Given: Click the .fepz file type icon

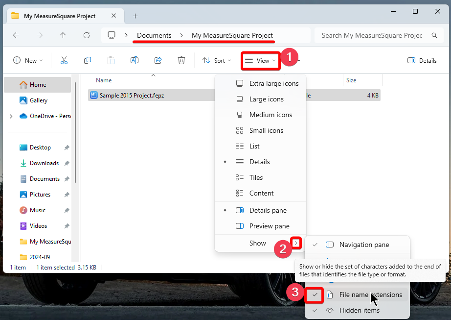Looking at the screenshot, I should (94, 95).
